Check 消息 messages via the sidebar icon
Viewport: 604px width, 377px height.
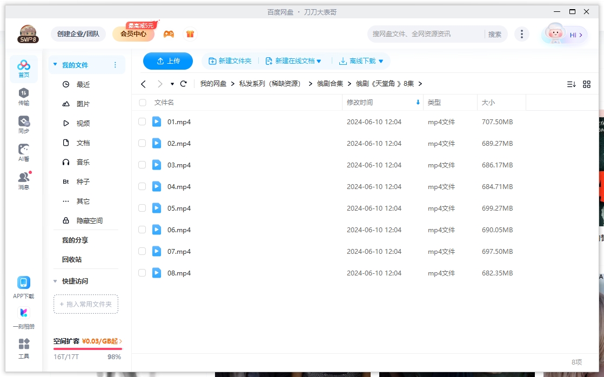click(x=23, y=178)
